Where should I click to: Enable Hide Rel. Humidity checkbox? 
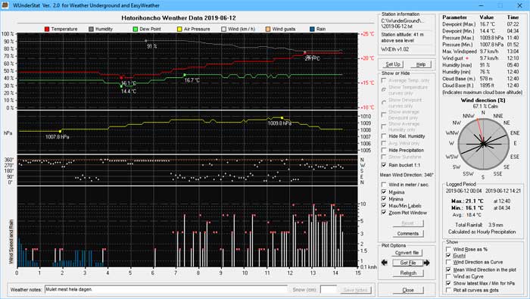(384, 136)
